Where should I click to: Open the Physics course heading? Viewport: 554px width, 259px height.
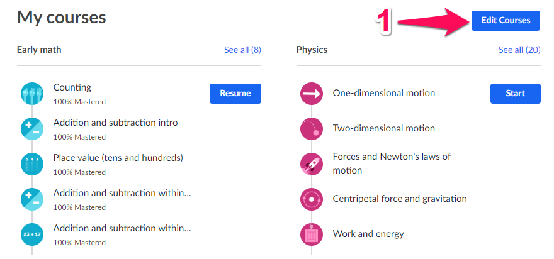tap(312, 50)
